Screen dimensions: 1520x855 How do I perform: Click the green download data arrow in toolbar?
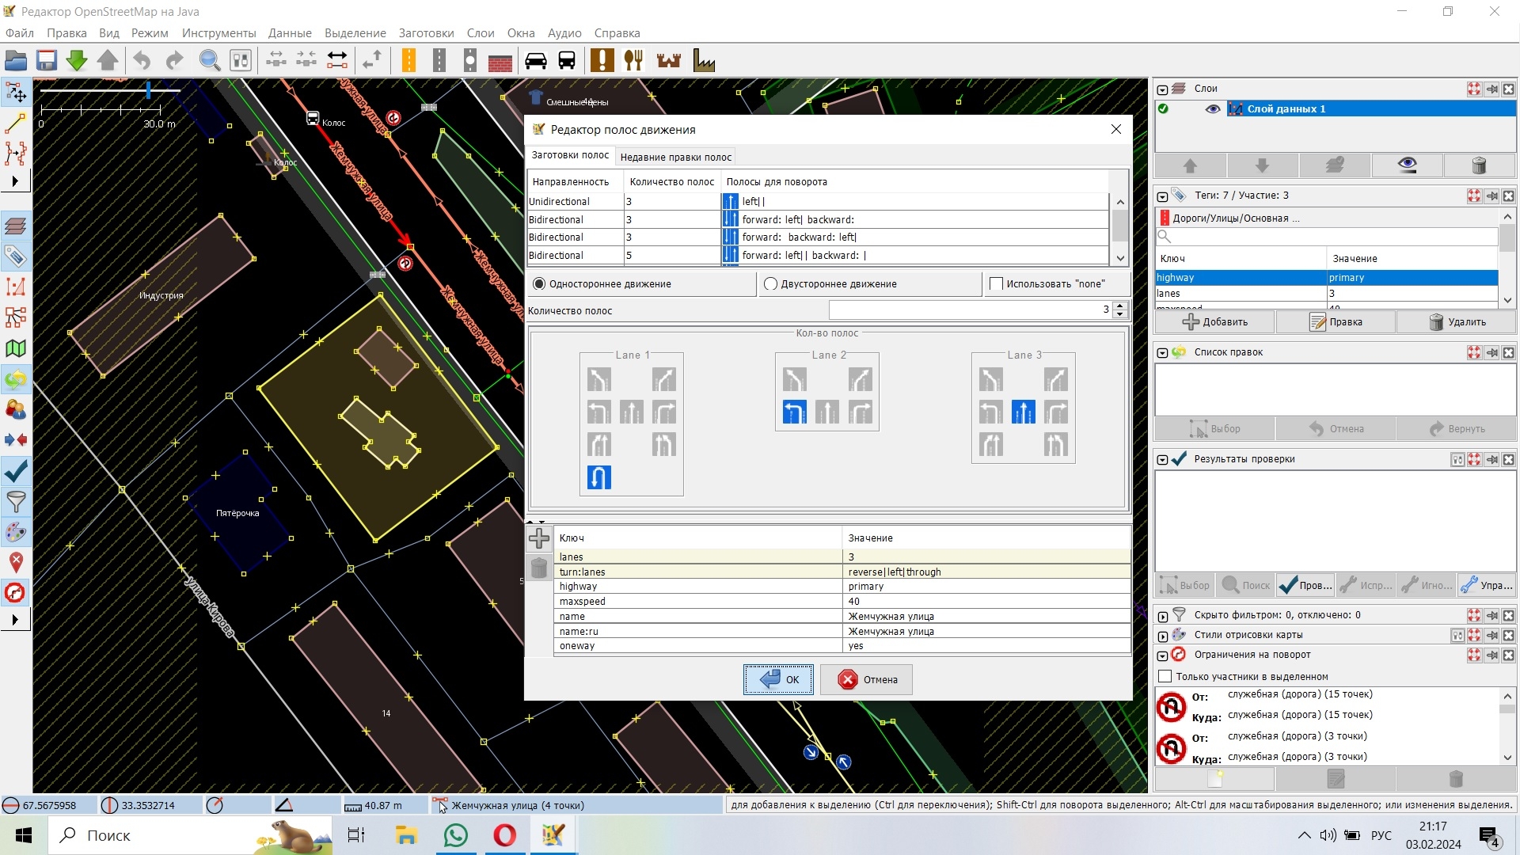click(77, 60)
